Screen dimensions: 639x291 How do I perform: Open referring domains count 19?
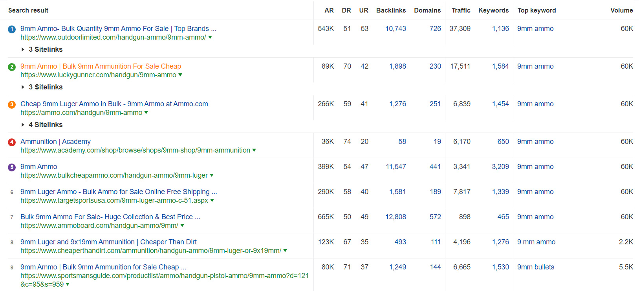coord(437,142)
